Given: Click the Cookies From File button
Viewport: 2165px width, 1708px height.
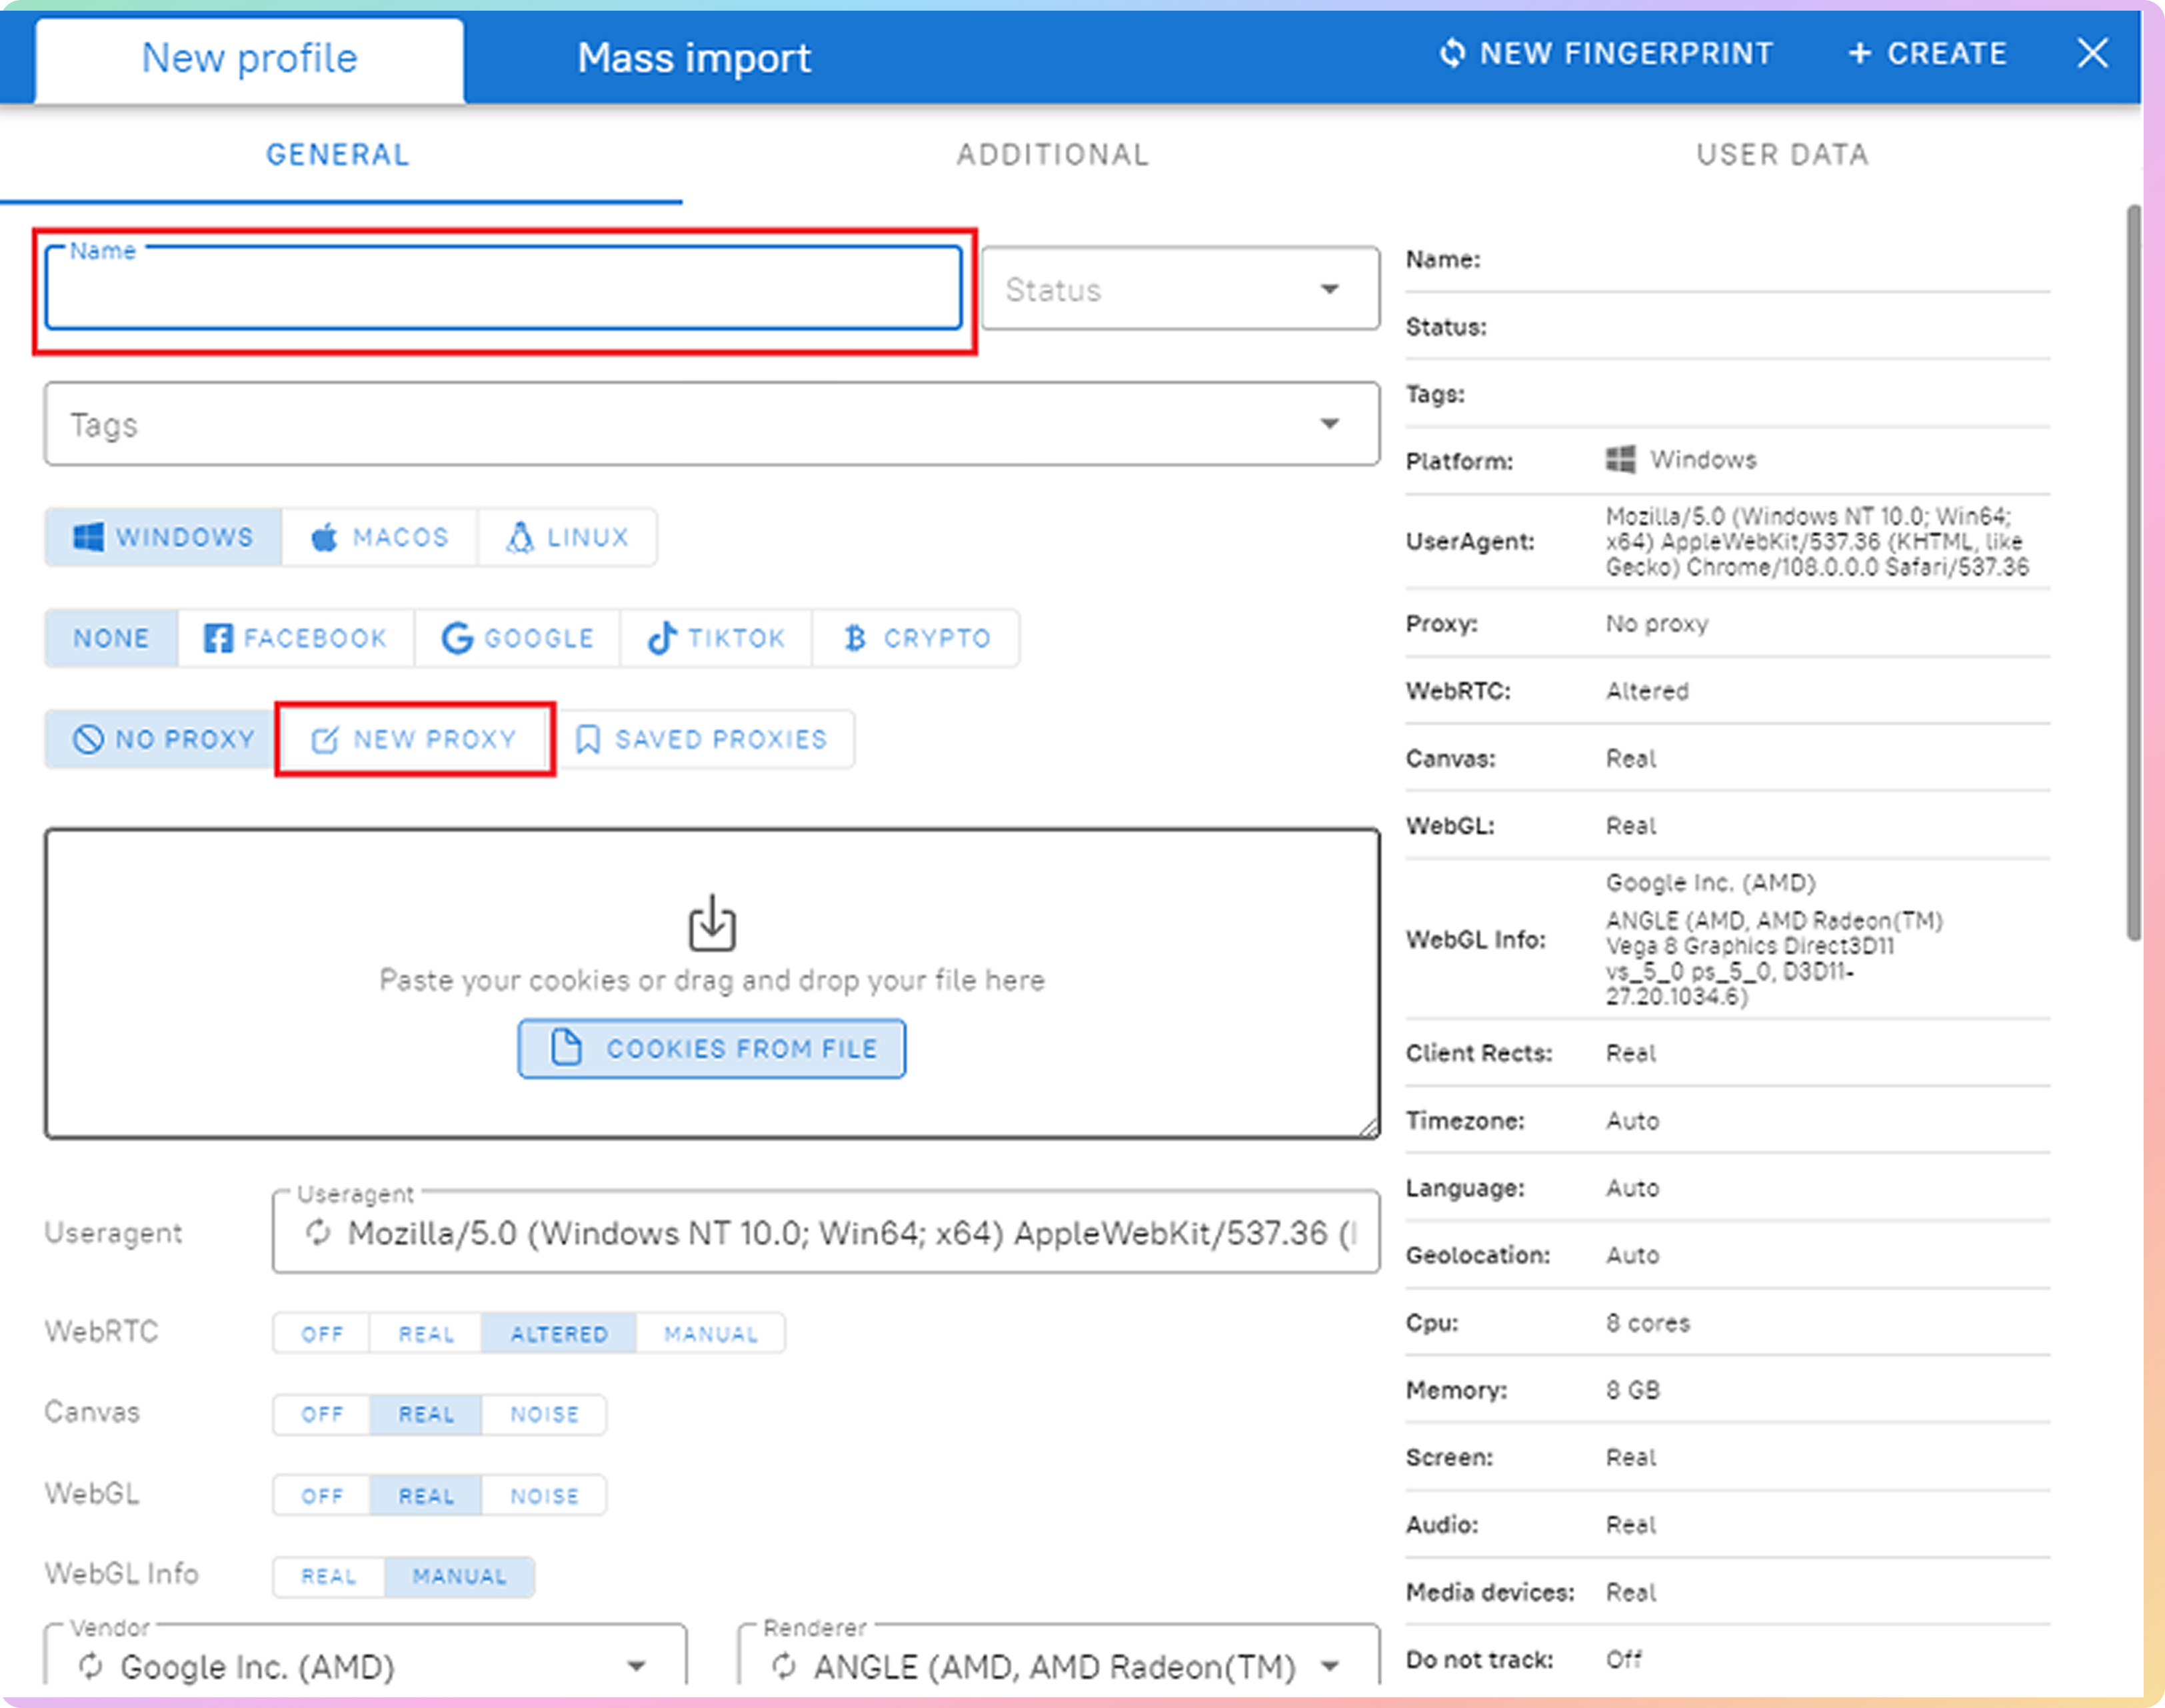Looking at the screenshot, I should [711, 1049].
